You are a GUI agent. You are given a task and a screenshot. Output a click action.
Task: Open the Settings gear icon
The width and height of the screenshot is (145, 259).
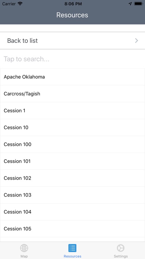[x=121, y=248]
